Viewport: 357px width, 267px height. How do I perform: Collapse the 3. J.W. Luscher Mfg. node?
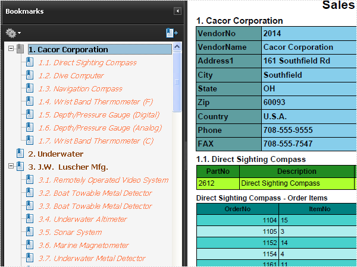point(11,166)
